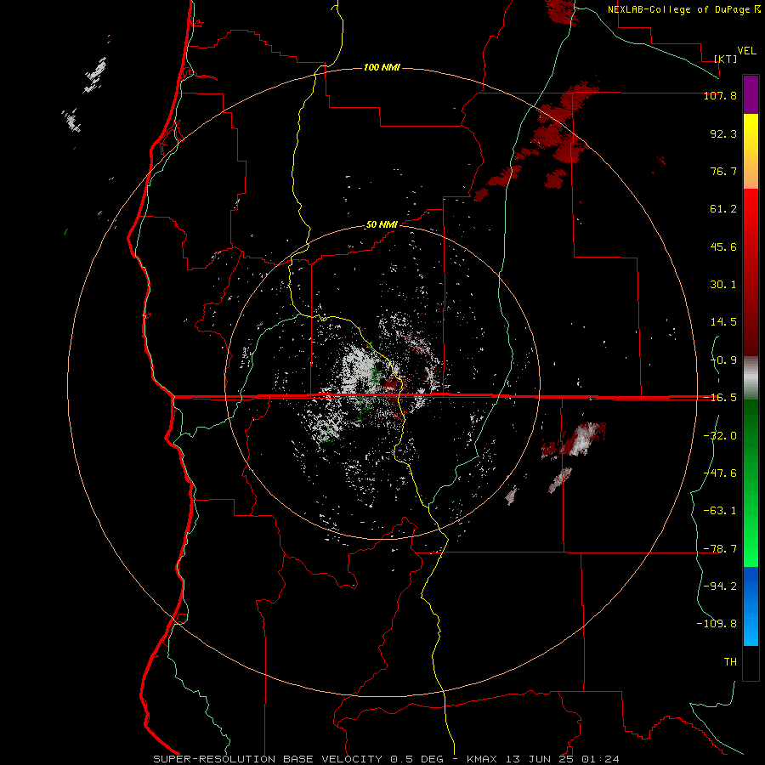765x765 pixels.
Task: Click the 14.5 scale value
Action: [723, 322]
